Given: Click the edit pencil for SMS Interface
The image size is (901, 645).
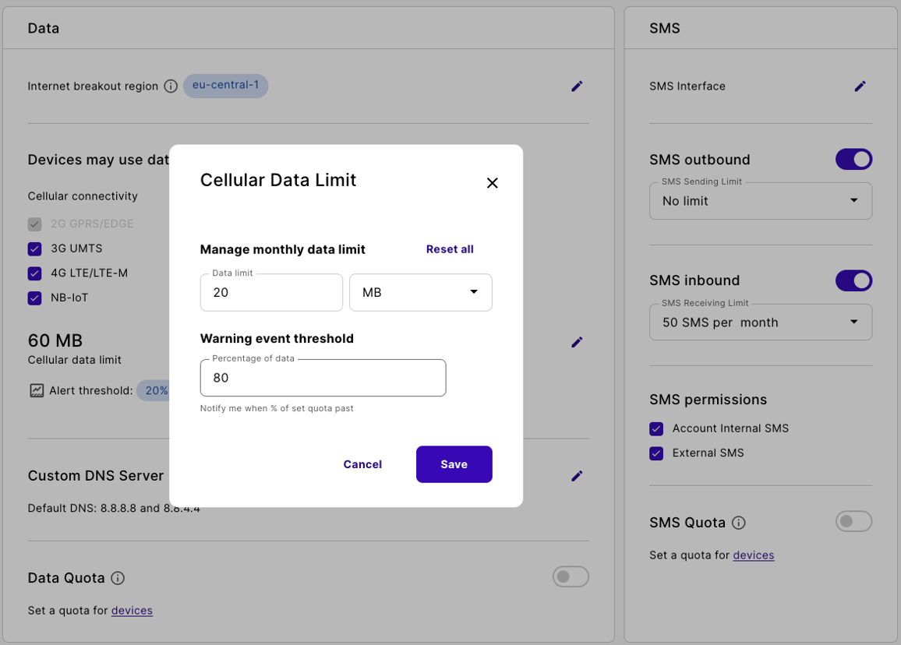Looking at the screenshot, I should [860, 86].
